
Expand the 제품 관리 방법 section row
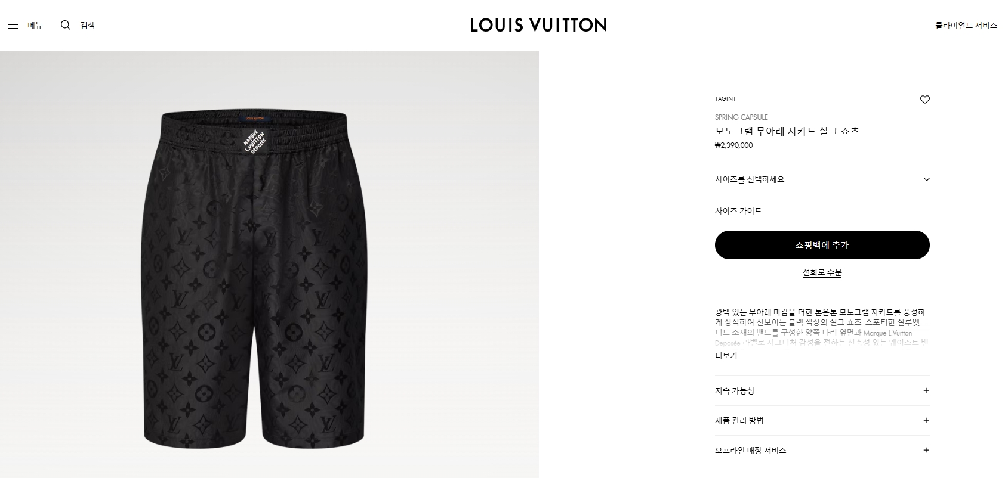(x=822, y=421)
